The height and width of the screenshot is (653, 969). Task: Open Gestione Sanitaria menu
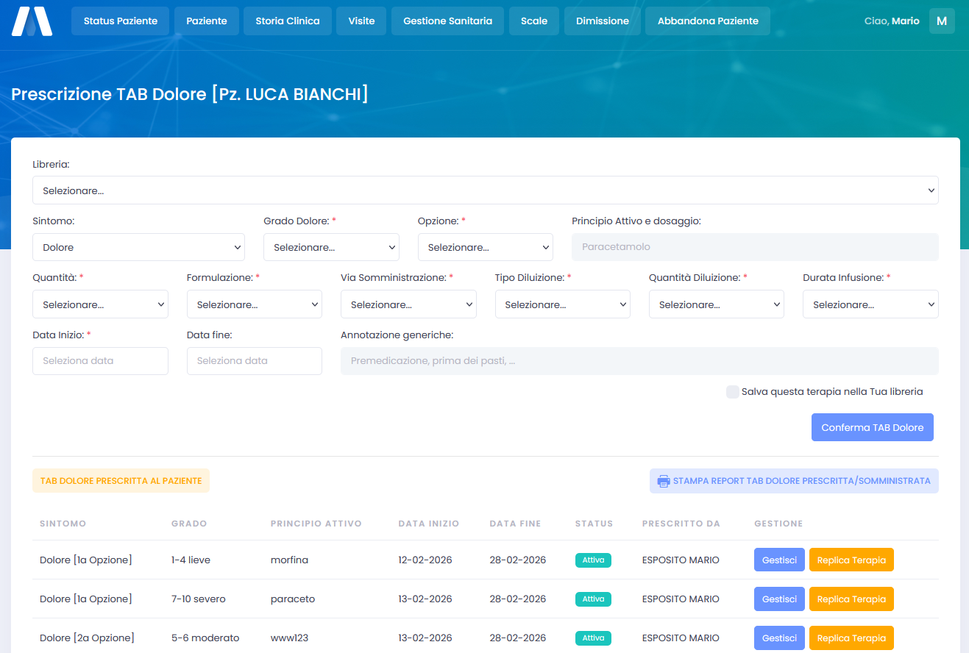pos(448,21)
